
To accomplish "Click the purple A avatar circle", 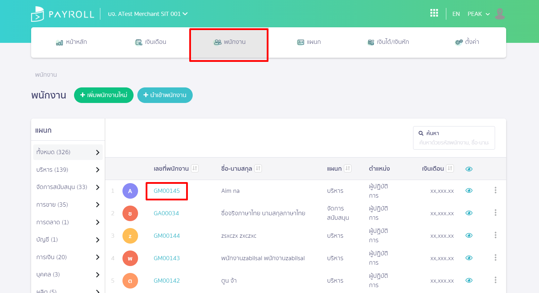I will [x=130, y=191].
